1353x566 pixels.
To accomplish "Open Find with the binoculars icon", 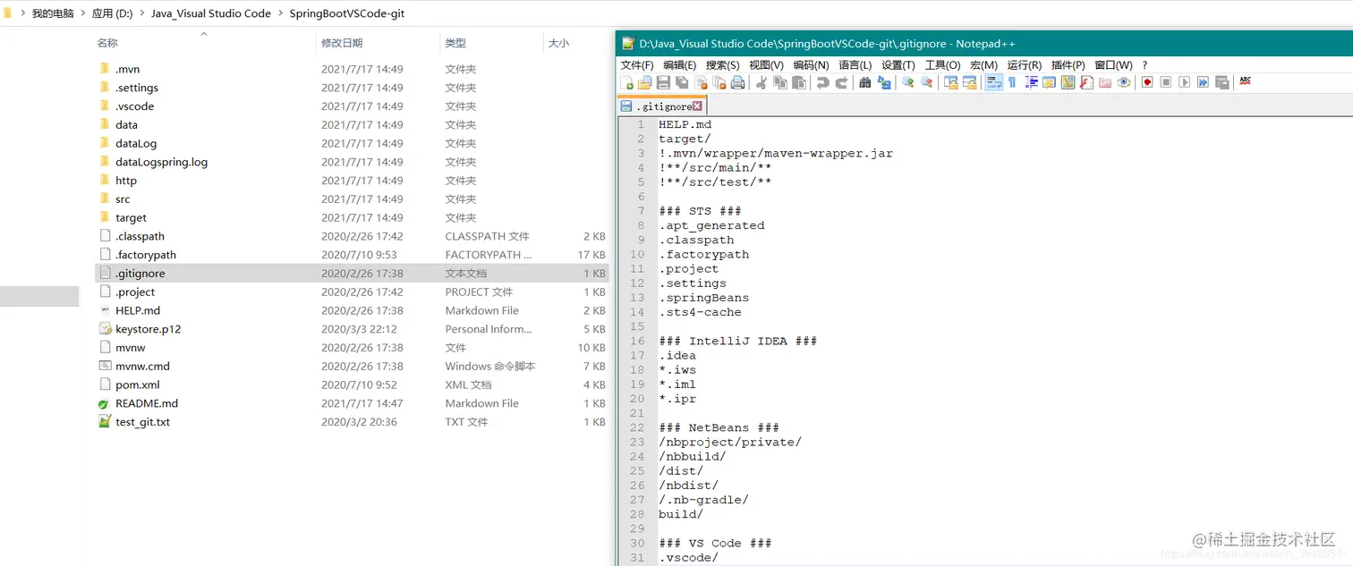I will pos(865,82).
